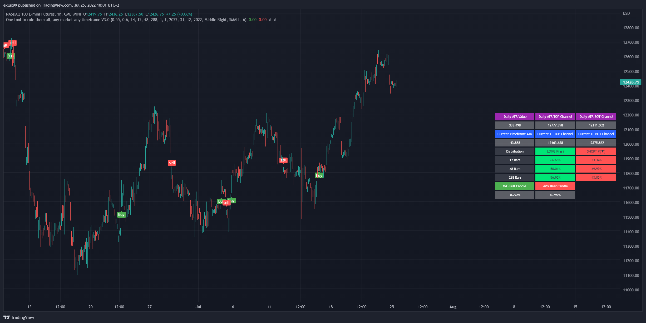646x323 pixels.
Task: Click the NASDAQ 100 E-mini Futures title
Action: pyautogui.click(x=31, y=14)
